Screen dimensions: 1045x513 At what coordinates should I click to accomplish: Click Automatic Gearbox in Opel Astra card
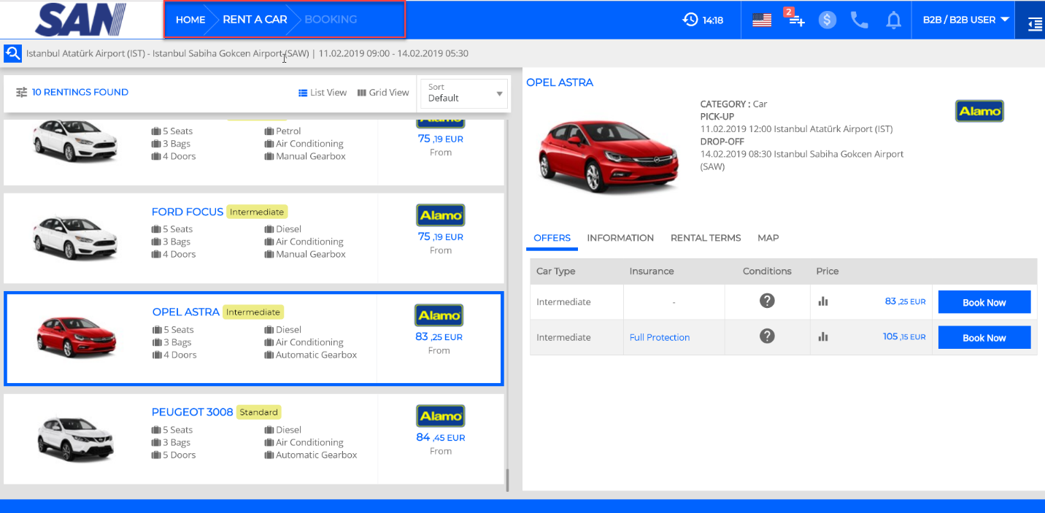point(317,355)
